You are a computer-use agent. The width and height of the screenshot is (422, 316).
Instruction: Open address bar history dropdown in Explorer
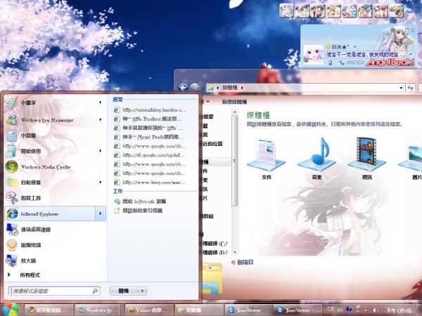click(x=401, y=88)
